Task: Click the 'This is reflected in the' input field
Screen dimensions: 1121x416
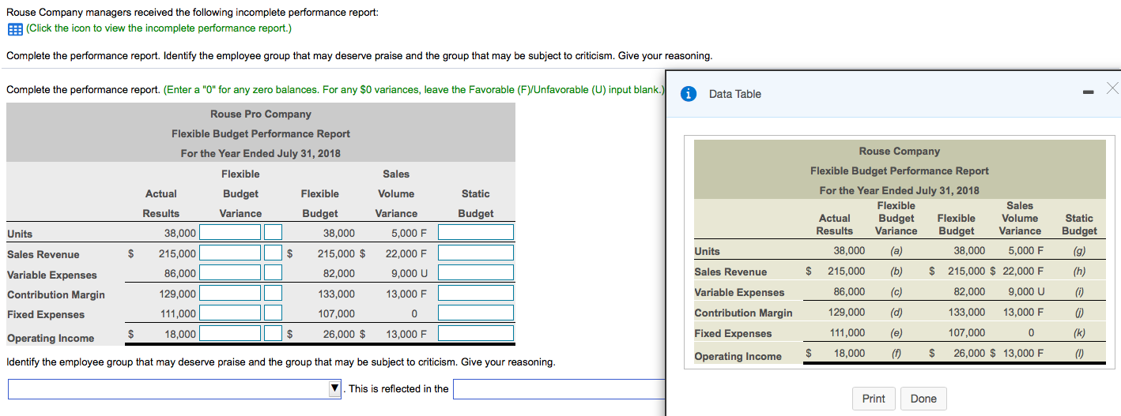Action: (560, 389)
